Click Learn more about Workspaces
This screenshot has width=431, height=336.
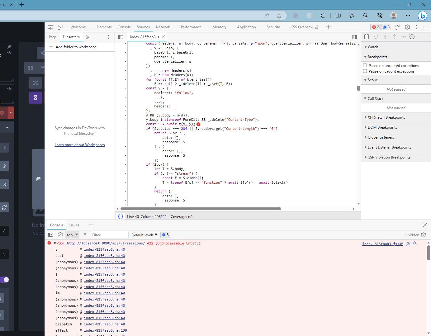click(x=80, y=144)
